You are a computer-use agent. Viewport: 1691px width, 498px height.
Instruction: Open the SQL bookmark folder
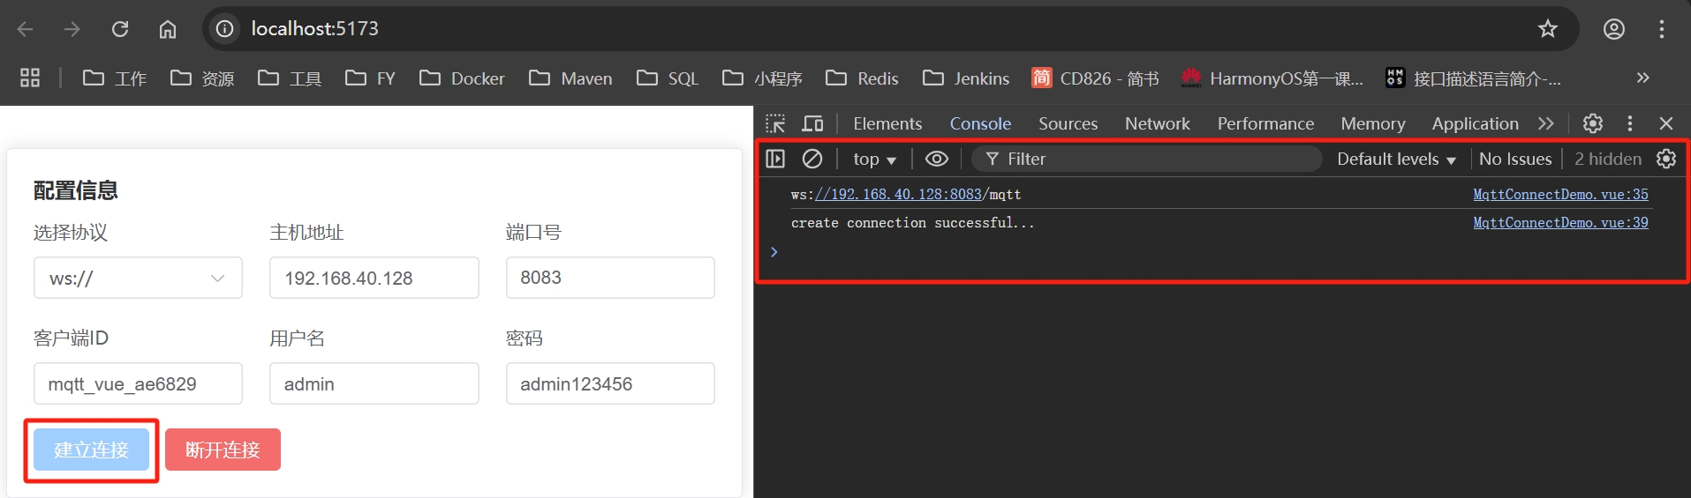[x=668, y=78]
